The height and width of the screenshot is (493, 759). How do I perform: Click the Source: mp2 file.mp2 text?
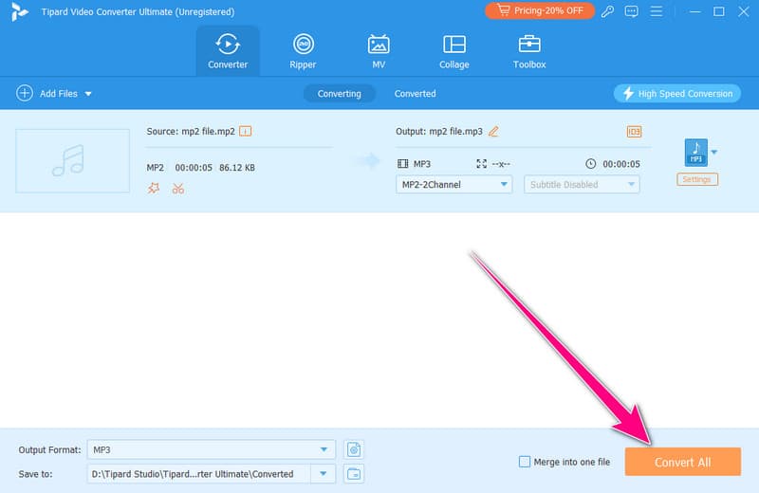click(x=191, y=132)
